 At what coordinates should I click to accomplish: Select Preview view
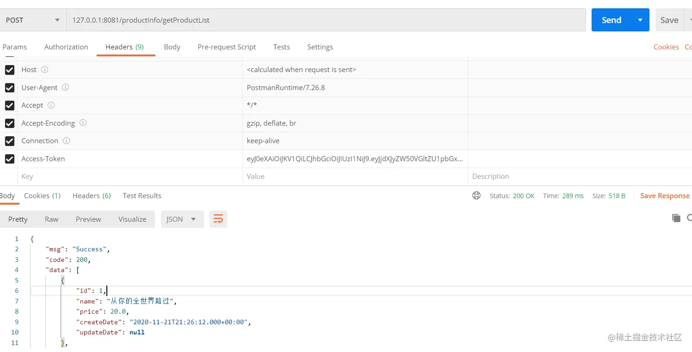pyautogui.click(x=88, y=219)
